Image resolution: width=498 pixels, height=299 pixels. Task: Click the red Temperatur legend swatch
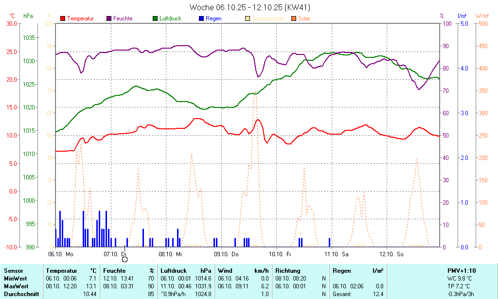(x=63, y=18)
